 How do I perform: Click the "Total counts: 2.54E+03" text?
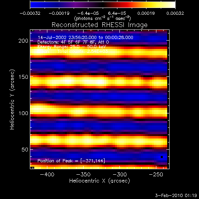(x=82, y=51)
